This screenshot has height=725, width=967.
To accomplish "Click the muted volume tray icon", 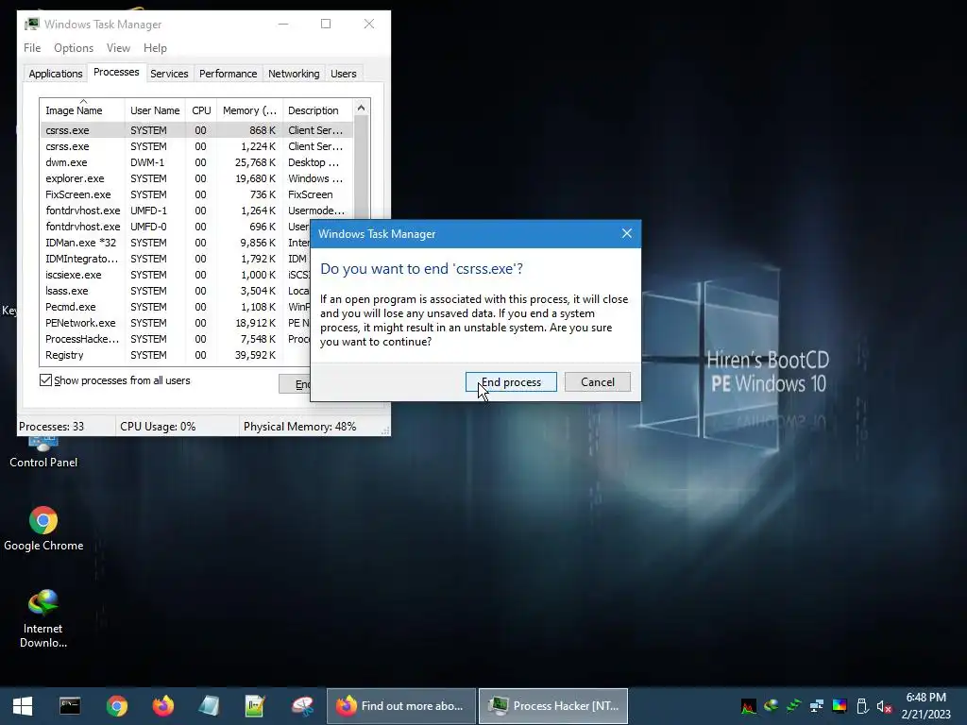I will coord(884,706).
